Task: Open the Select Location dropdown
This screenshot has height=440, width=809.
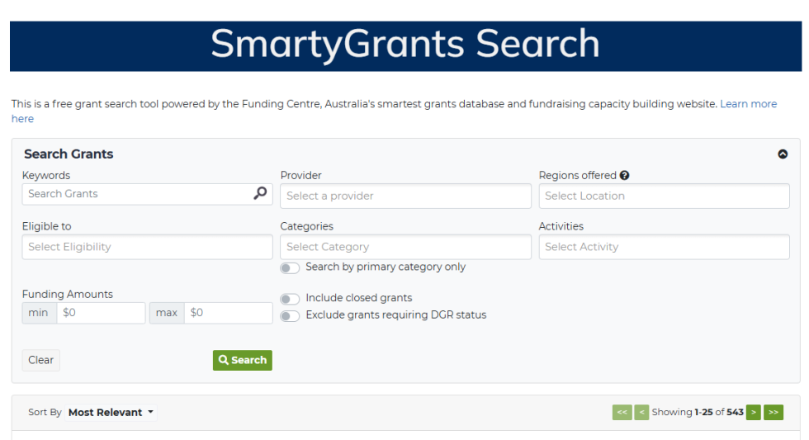Action: click(x=664, y=196)
